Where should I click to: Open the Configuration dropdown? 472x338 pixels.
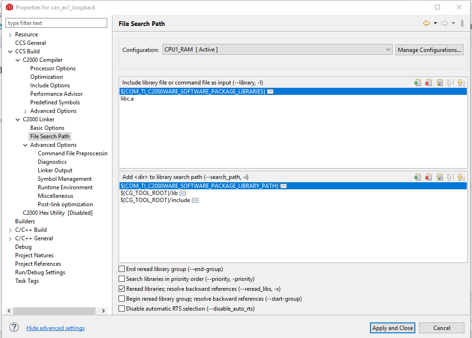point(277,50)
